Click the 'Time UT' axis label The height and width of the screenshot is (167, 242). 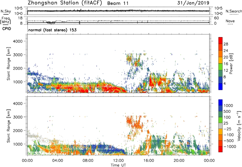coord(118,165)
